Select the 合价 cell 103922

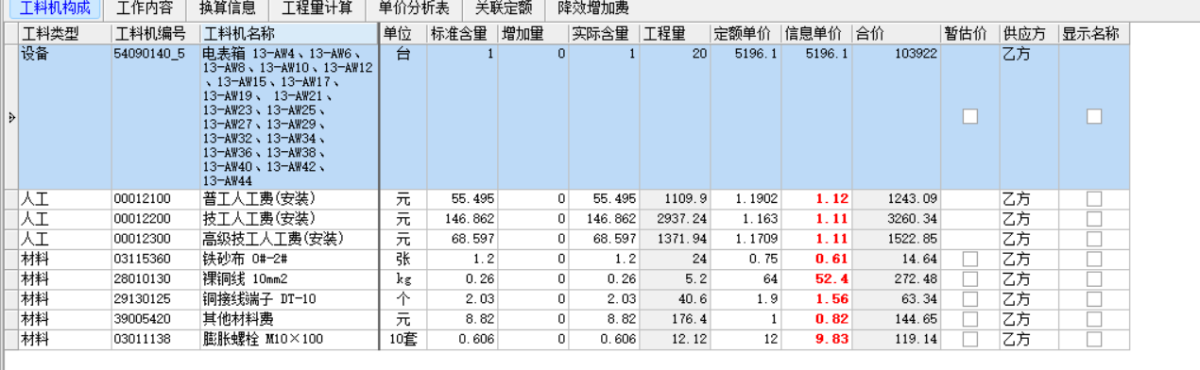click(x=897, y=117)
